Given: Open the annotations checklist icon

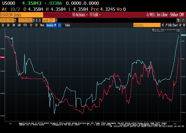Looking at the screenshot, I should 180,25.
